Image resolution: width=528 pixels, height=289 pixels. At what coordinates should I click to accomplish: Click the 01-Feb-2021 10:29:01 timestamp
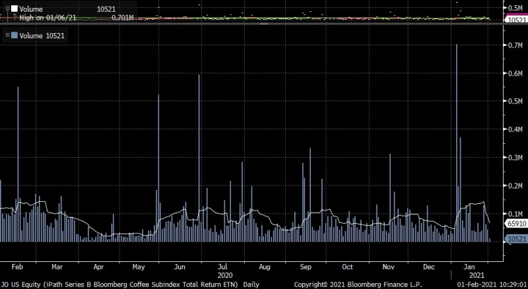[492, 284]
